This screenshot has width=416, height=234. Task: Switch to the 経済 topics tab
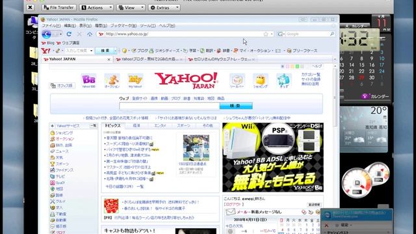coord(136,125)
